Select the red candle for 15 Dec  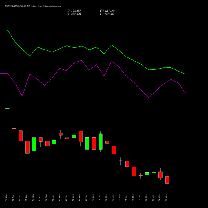tap(114, 150)
